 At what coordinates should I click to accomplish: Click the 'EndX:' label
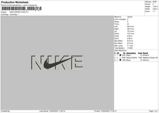pyautogui.click(x=117, y=36)
